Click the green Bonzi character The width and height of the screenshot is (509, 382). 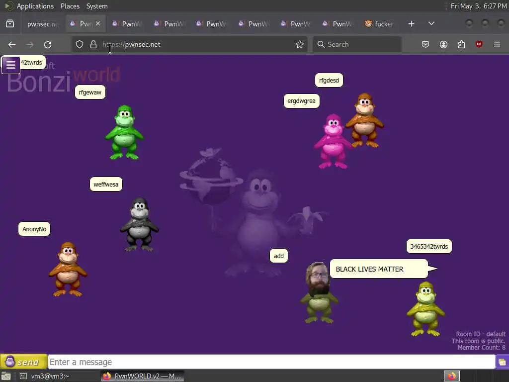[x=125, y=132]
